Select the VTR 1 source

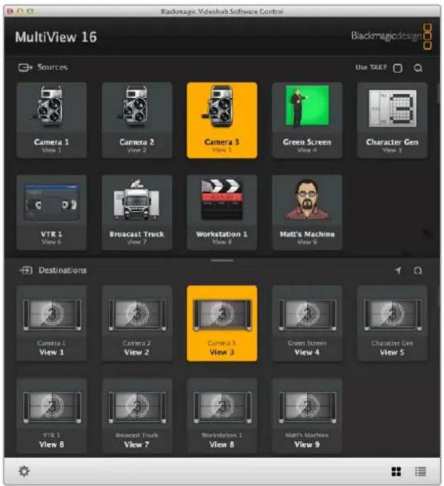point(51,212)
